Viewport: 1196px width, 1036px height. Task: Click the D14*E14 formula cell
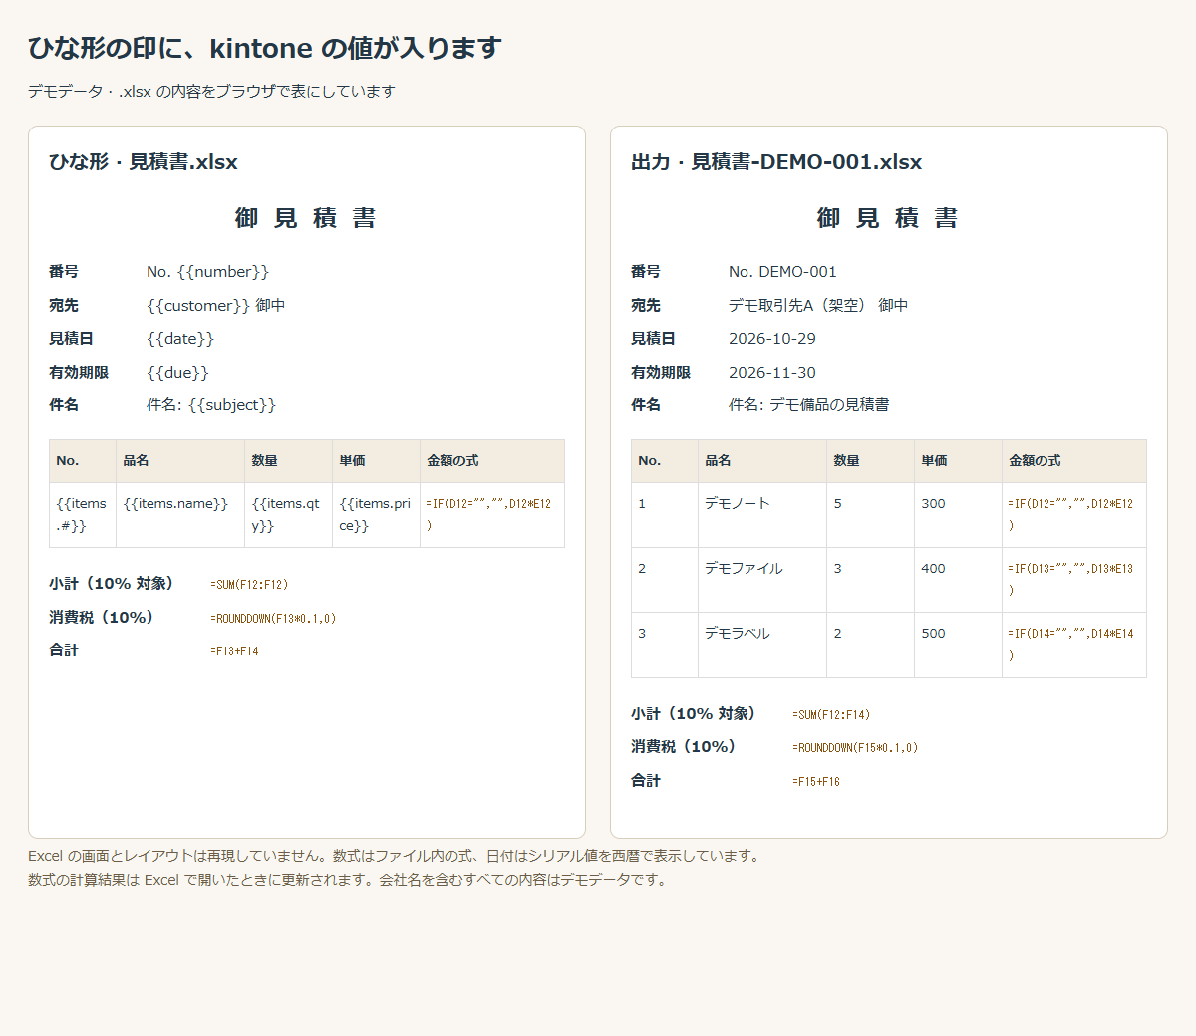[x=1074, y=645]
